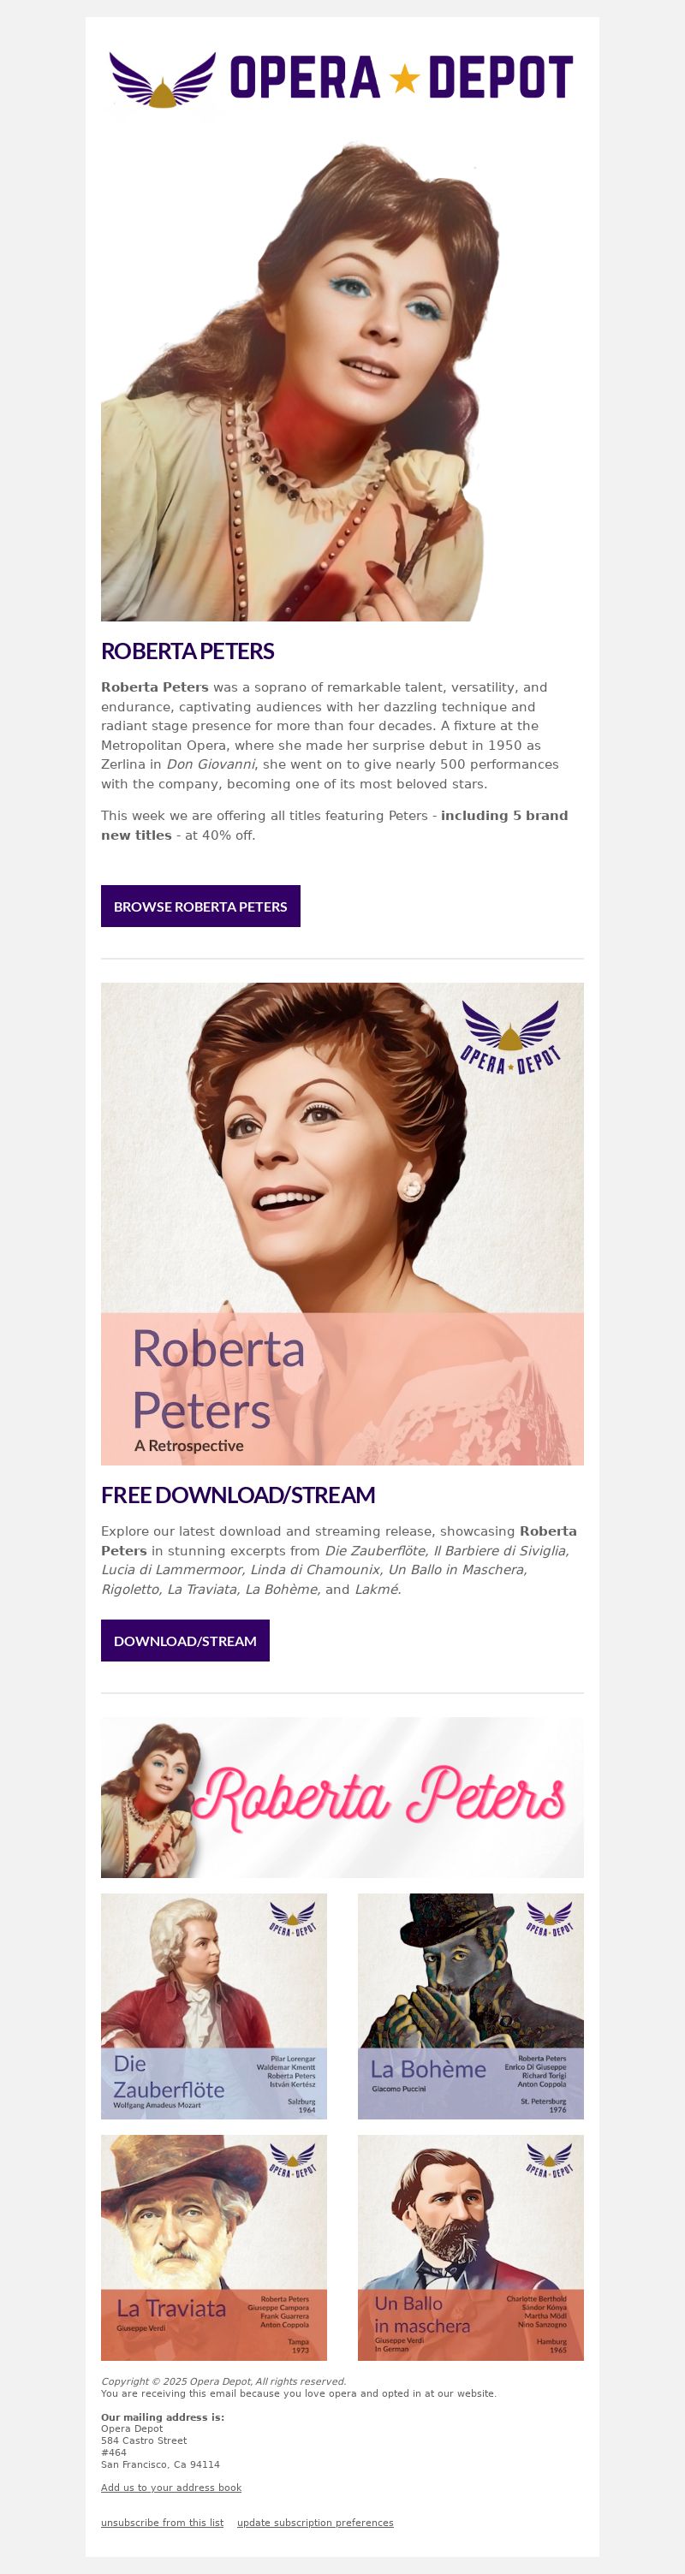Click unsubscribe from this list link
685x2574 pixels.
coord(162,2522)
